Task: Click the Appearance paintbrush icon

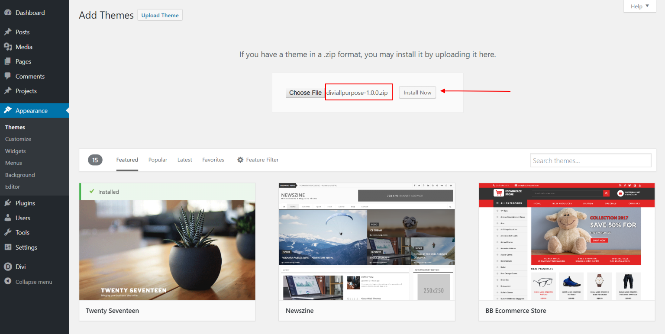Action: coord(8,110)
